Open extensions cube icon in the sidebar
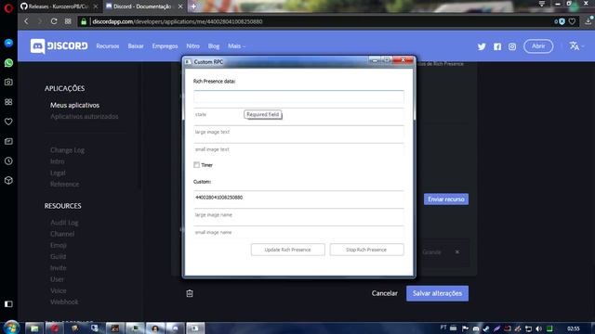 [x=8, y=181]
